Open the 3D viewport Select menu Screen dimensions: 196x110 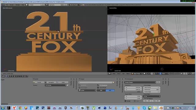119,74
